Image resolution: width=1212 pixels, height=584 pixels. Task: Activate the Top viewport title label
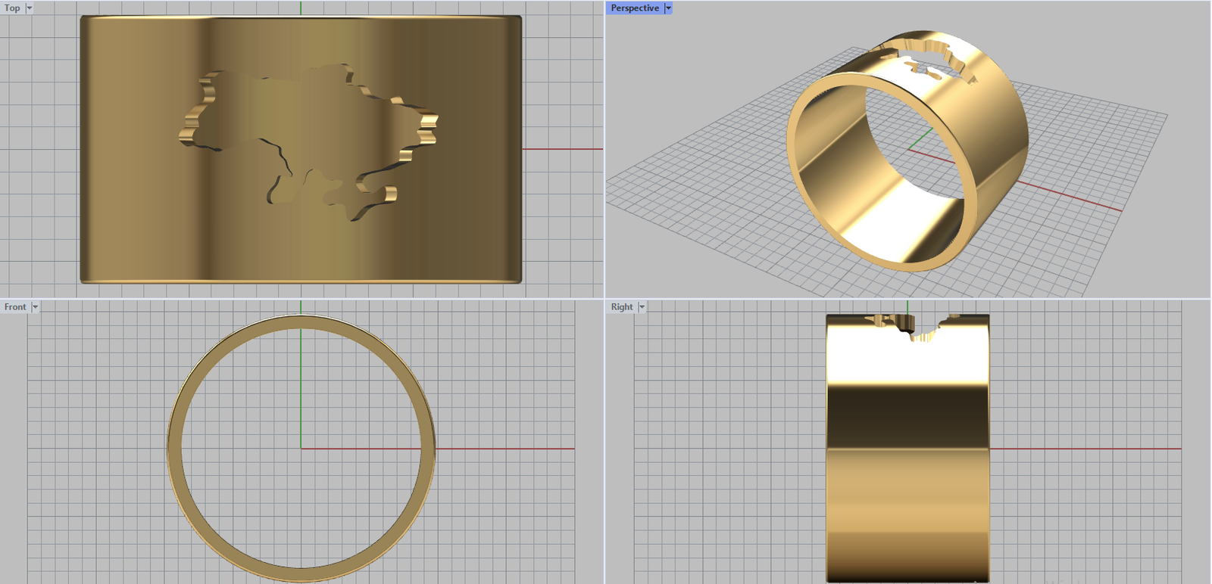[x=13, y=8]
